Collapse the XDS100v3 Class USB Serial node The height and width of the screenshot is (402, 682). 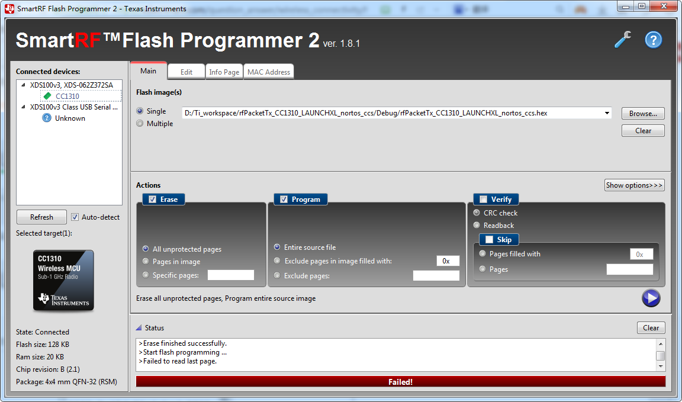pyautogui.click(x=23, y=107)
